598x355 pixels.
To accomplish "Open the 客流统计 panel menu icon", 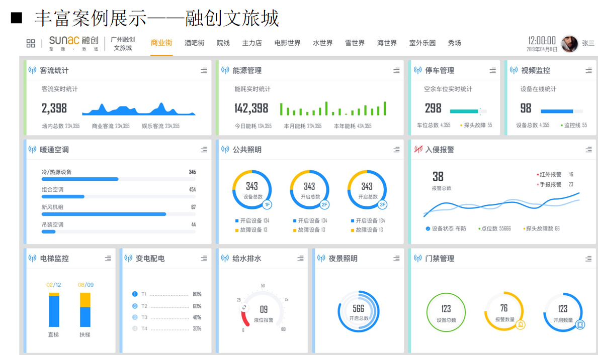I will 204,70.
